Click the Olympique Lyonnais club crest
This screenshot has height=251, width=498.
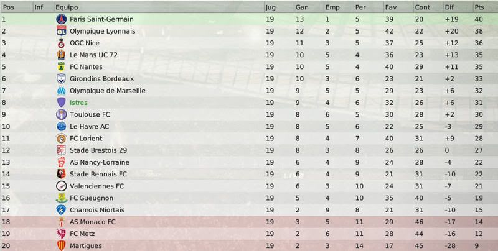tap(61, 31)
